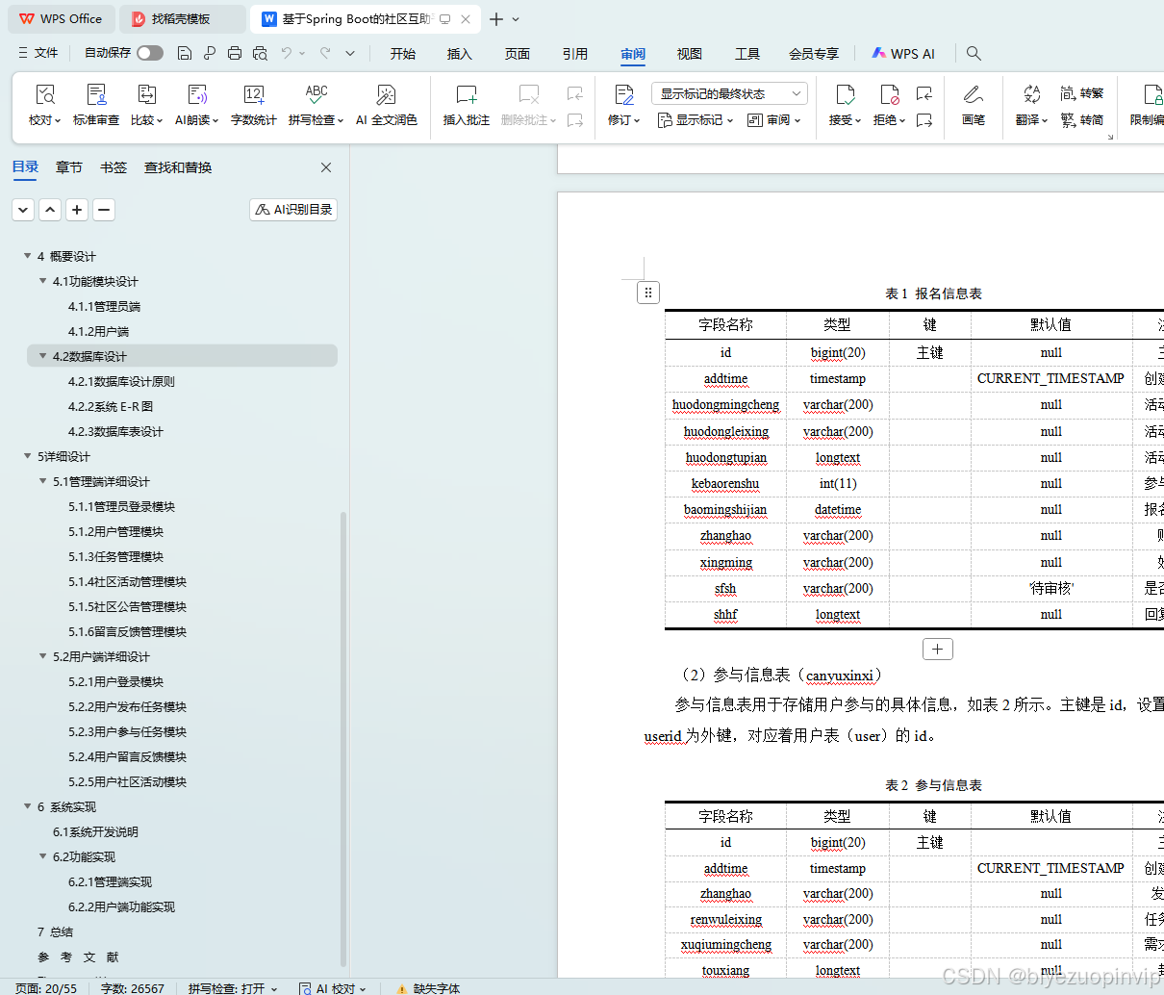Switch to the 章节 navigation tab
1164x995 pixels.
pos(69,167)
